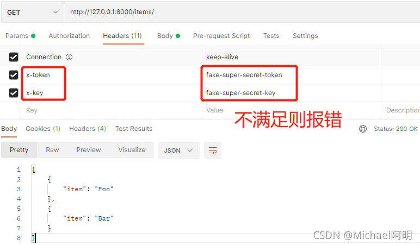The image size is (420, 245).
Task: Open the Test Results tab
Action: click(x=134, y=129)
